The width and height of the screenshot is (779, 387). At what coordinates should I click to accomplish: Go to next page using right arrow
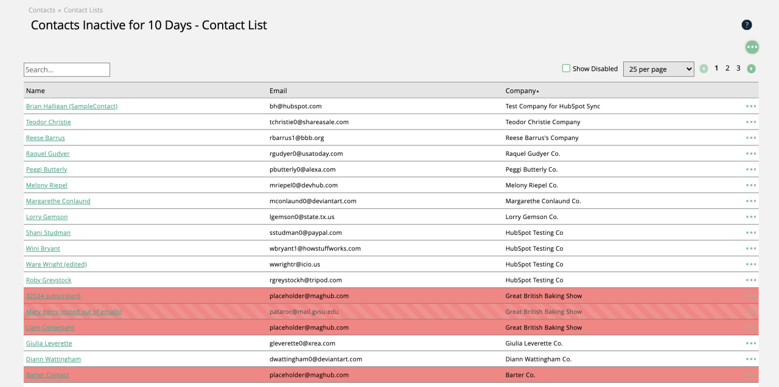[752, 69]
